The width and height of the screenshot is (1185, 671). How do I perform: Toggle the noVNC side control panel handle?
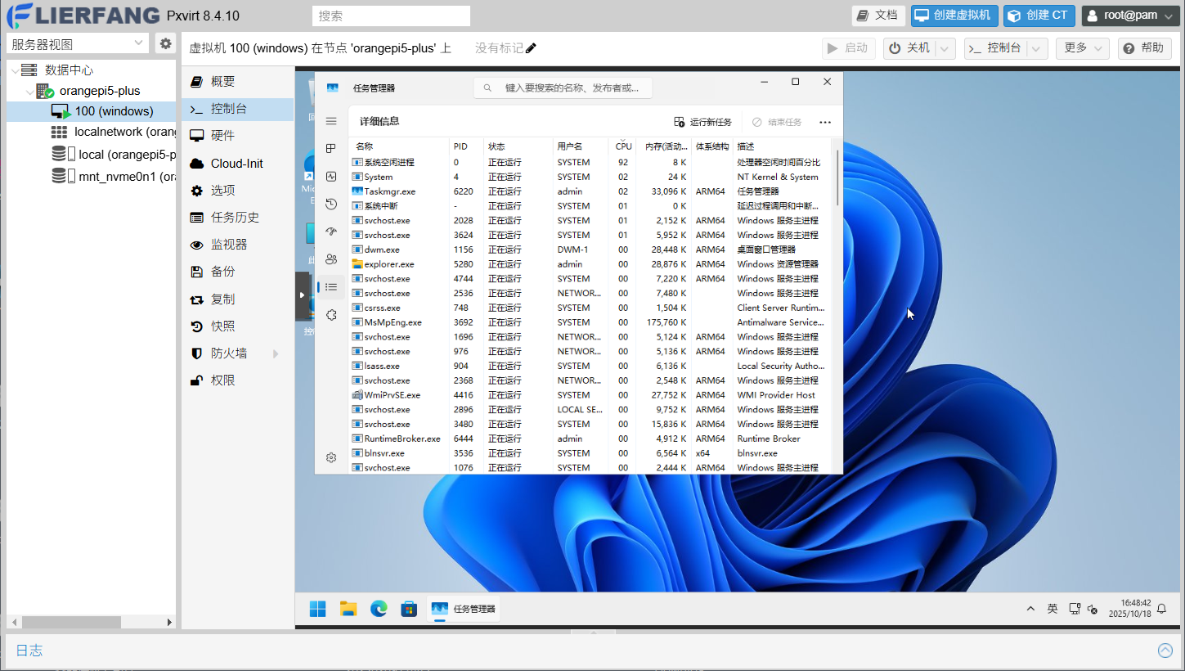click(302, 295)
